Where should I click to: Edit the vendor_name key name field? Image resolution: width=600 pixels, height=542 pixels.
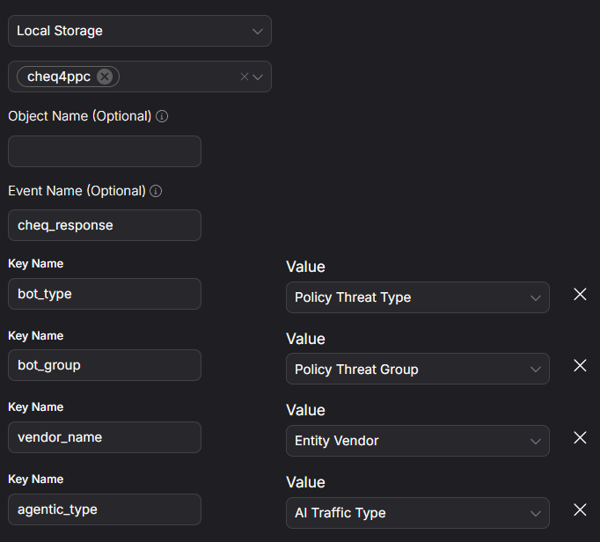[105, 437]
